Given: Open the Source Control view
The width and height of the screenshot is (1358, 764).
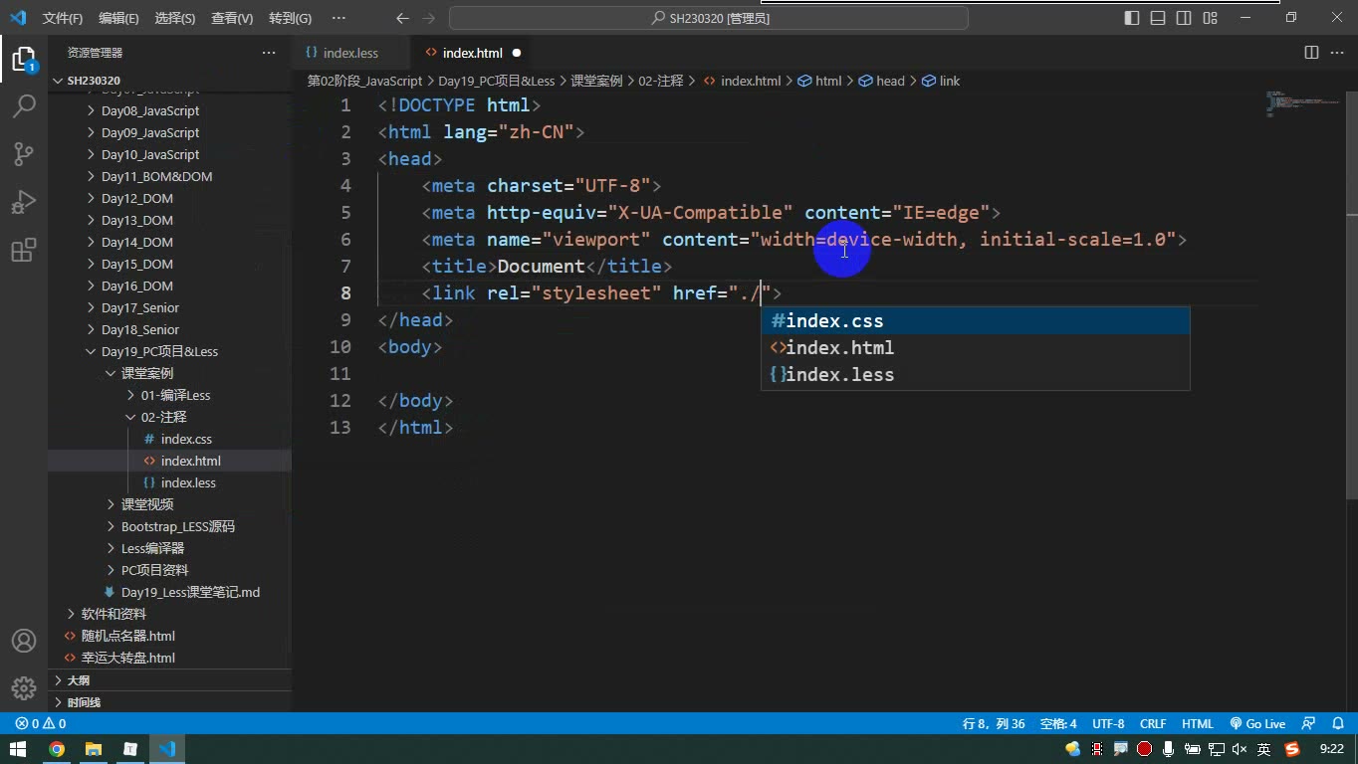Looking at the screenshot, I should [x=24, y=153].
